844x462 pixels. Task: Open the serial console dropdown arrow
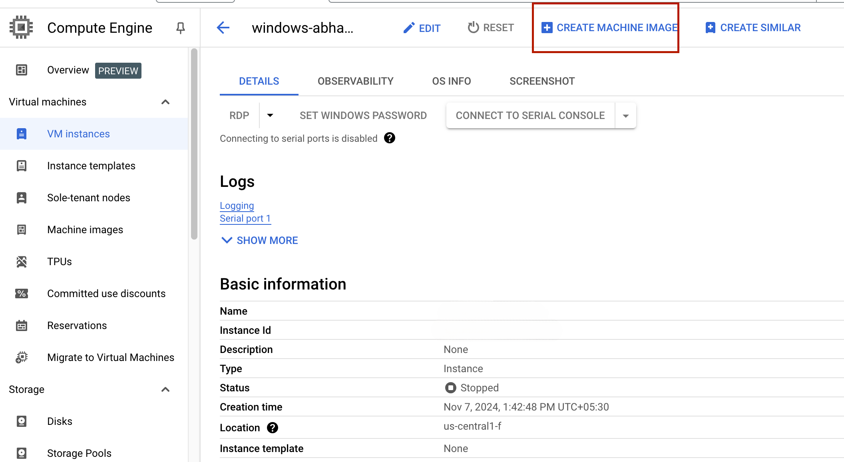coord(625,115)
